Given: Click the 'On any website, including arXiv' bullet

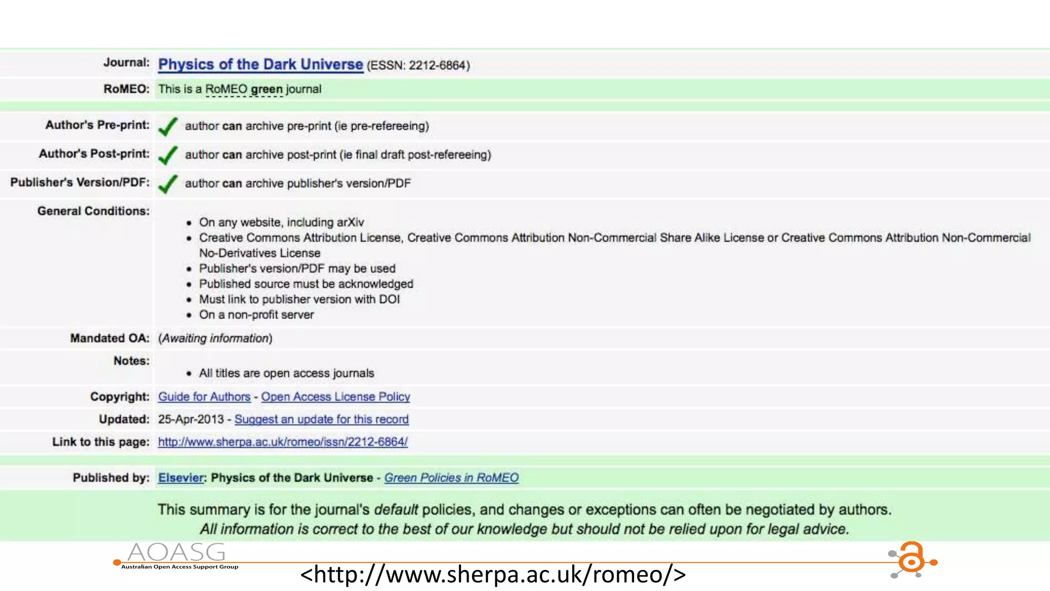Looking at the screenshot, I should pos(281,222).
